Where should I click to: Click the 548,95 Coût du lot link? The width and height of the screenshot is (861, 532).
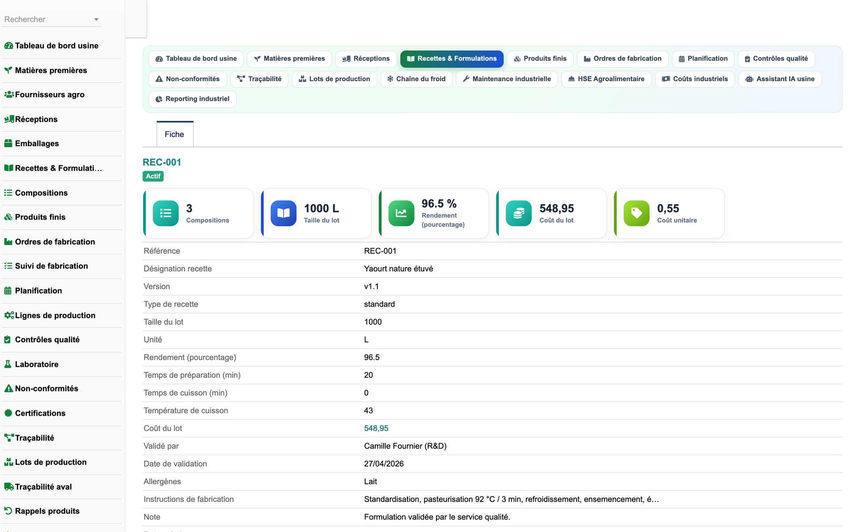click(x=376, y=429)
